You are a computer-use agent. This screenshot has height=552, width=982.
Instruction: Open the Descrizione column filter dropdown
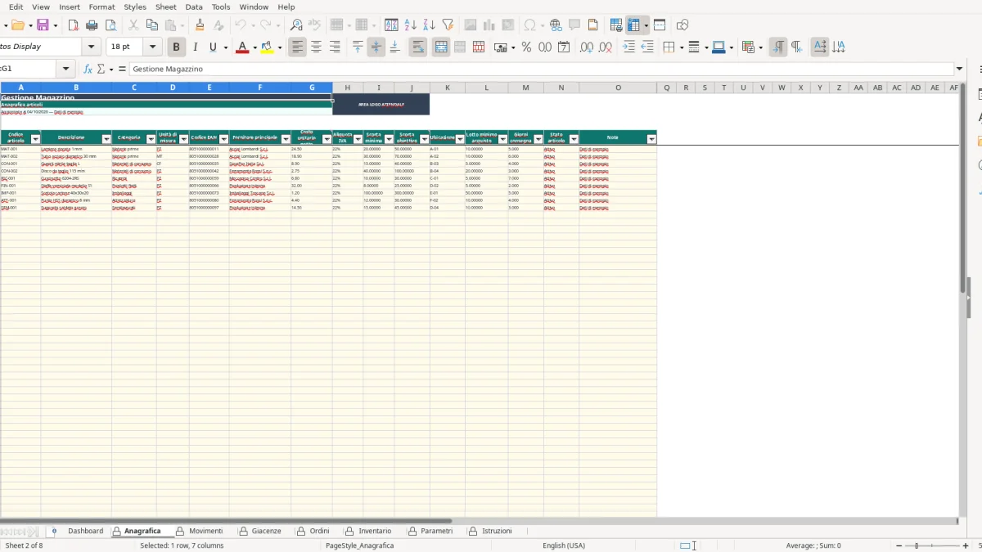click(106, 140)
